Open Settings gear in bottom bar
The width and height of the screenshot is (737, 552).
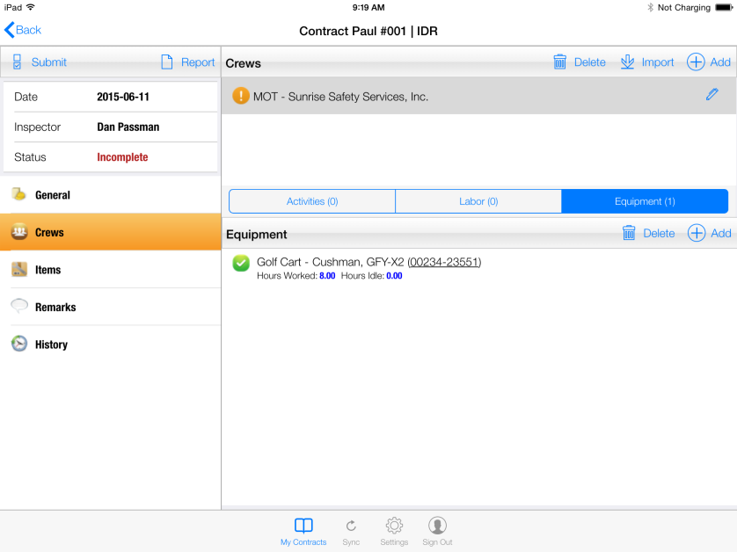click(x=394, y=527)
